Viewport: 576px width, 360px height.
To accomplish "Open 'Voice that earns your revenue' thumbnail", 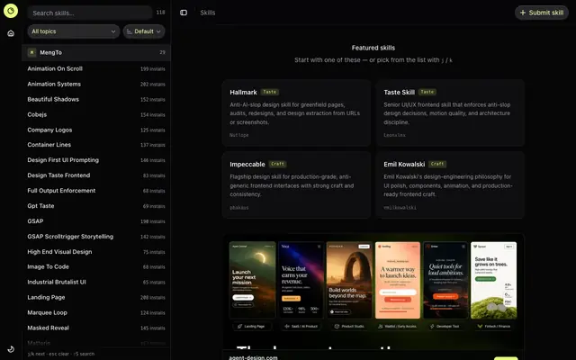I will (301, 280).
